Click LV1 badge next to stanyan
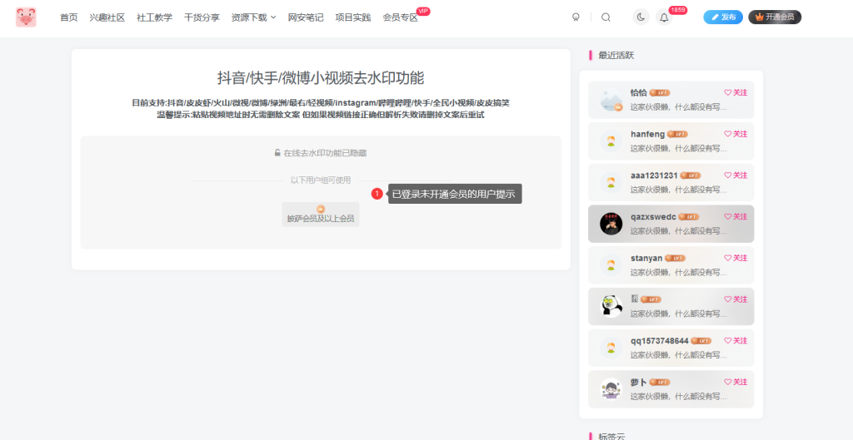 tap(675, 258)
